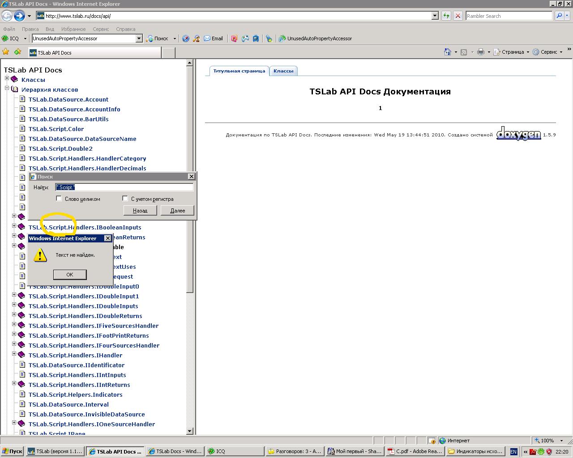Viewport: 573px width, 458px height.
Task: Toggle the 'С учетом регистра' checkbox
Action: coord(125,198)
